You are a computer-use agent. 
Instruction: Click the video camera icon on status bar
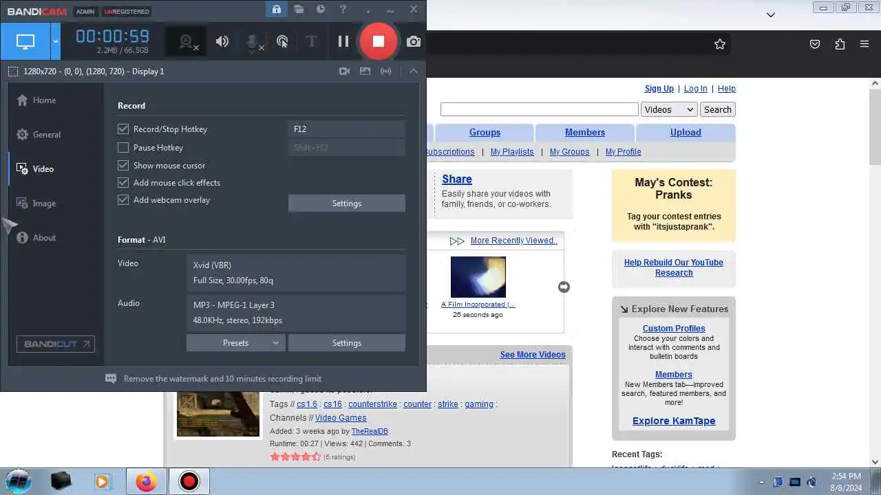coord(345,71)
